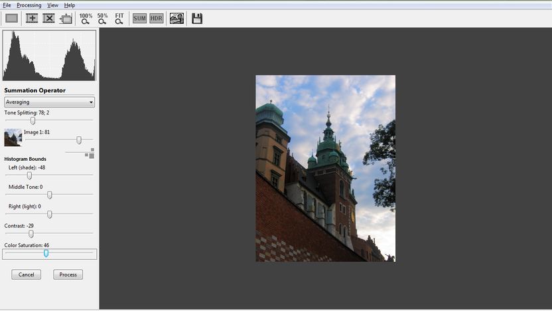552x311 pixels.
Task: Open the File menu
Action: pyautogui.click(x=7, y=5)
